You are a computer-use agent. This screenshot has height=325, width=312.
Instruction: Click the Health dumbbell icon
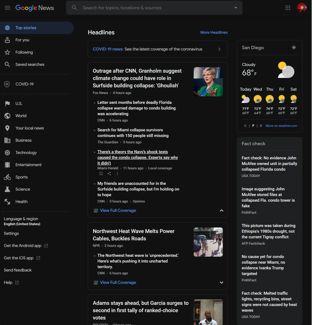[x=7, y=202]
